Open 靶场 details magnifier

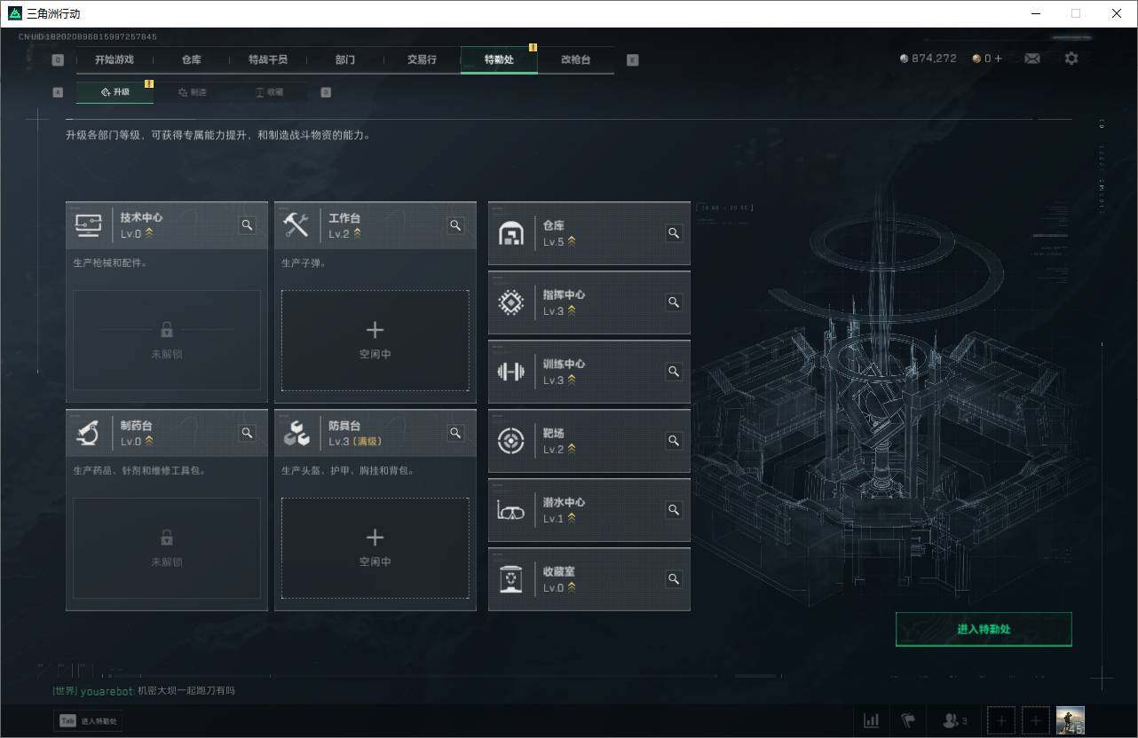(674, 441)
